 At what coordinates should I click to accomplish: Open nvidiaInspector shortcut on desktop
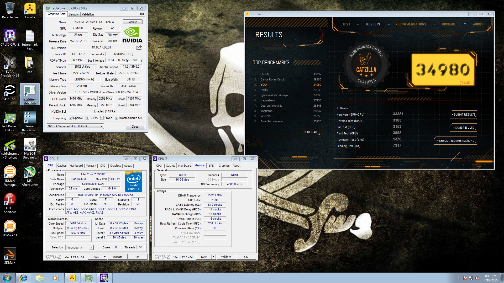coord(10,149)
